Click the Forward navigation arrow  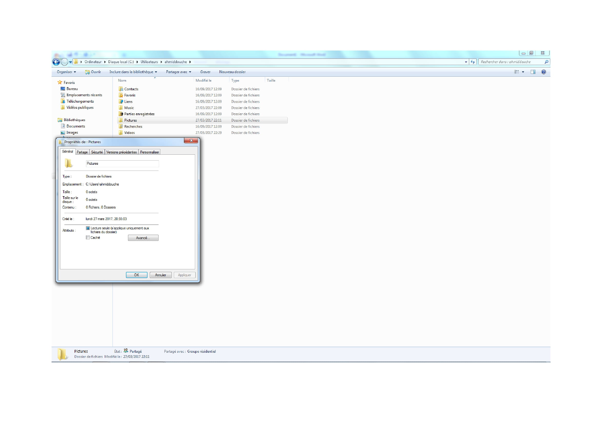pyautogui.click(x=64, y=62)
